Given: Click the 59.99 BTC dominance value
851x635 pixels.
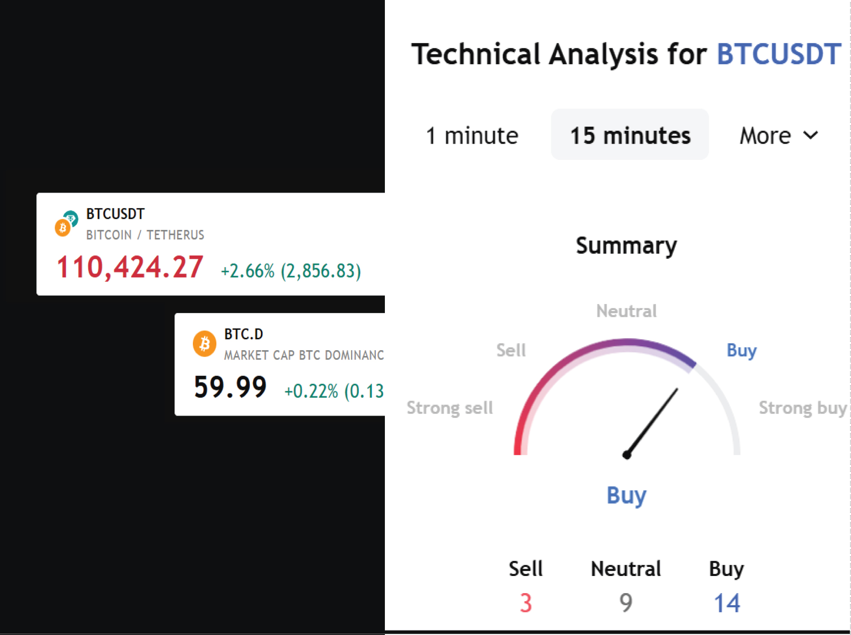Looking at the screenshot, I should (230, 387).
